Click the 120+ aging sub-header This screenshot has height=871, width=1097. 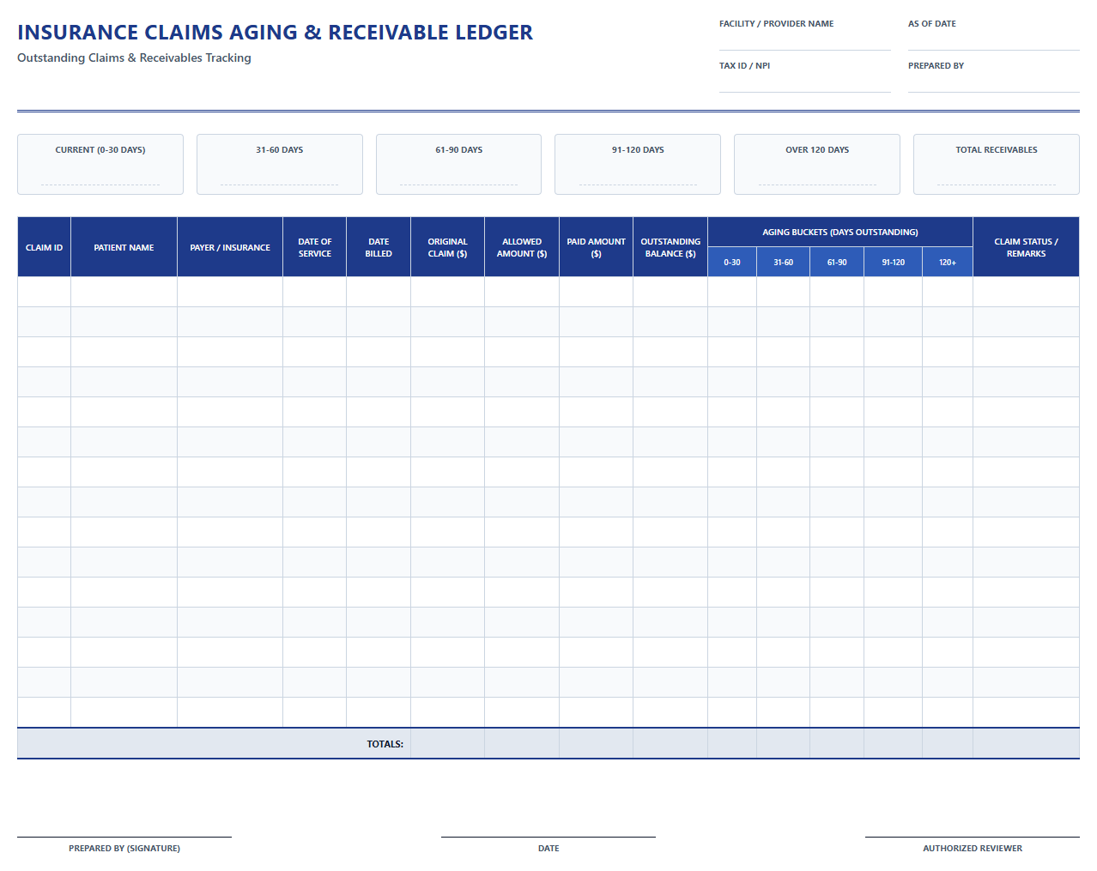coord(948,262)
